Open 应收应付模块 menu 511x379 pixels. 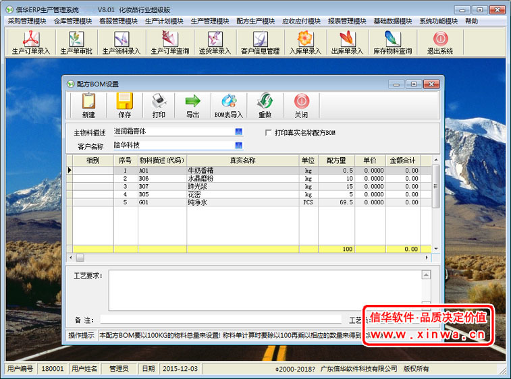click(x=302, y=21)
